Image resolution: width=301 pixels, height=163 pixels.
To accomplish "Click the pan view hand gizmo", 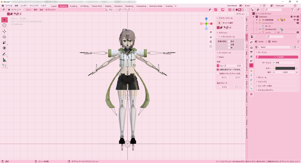I will coord(211,37).
